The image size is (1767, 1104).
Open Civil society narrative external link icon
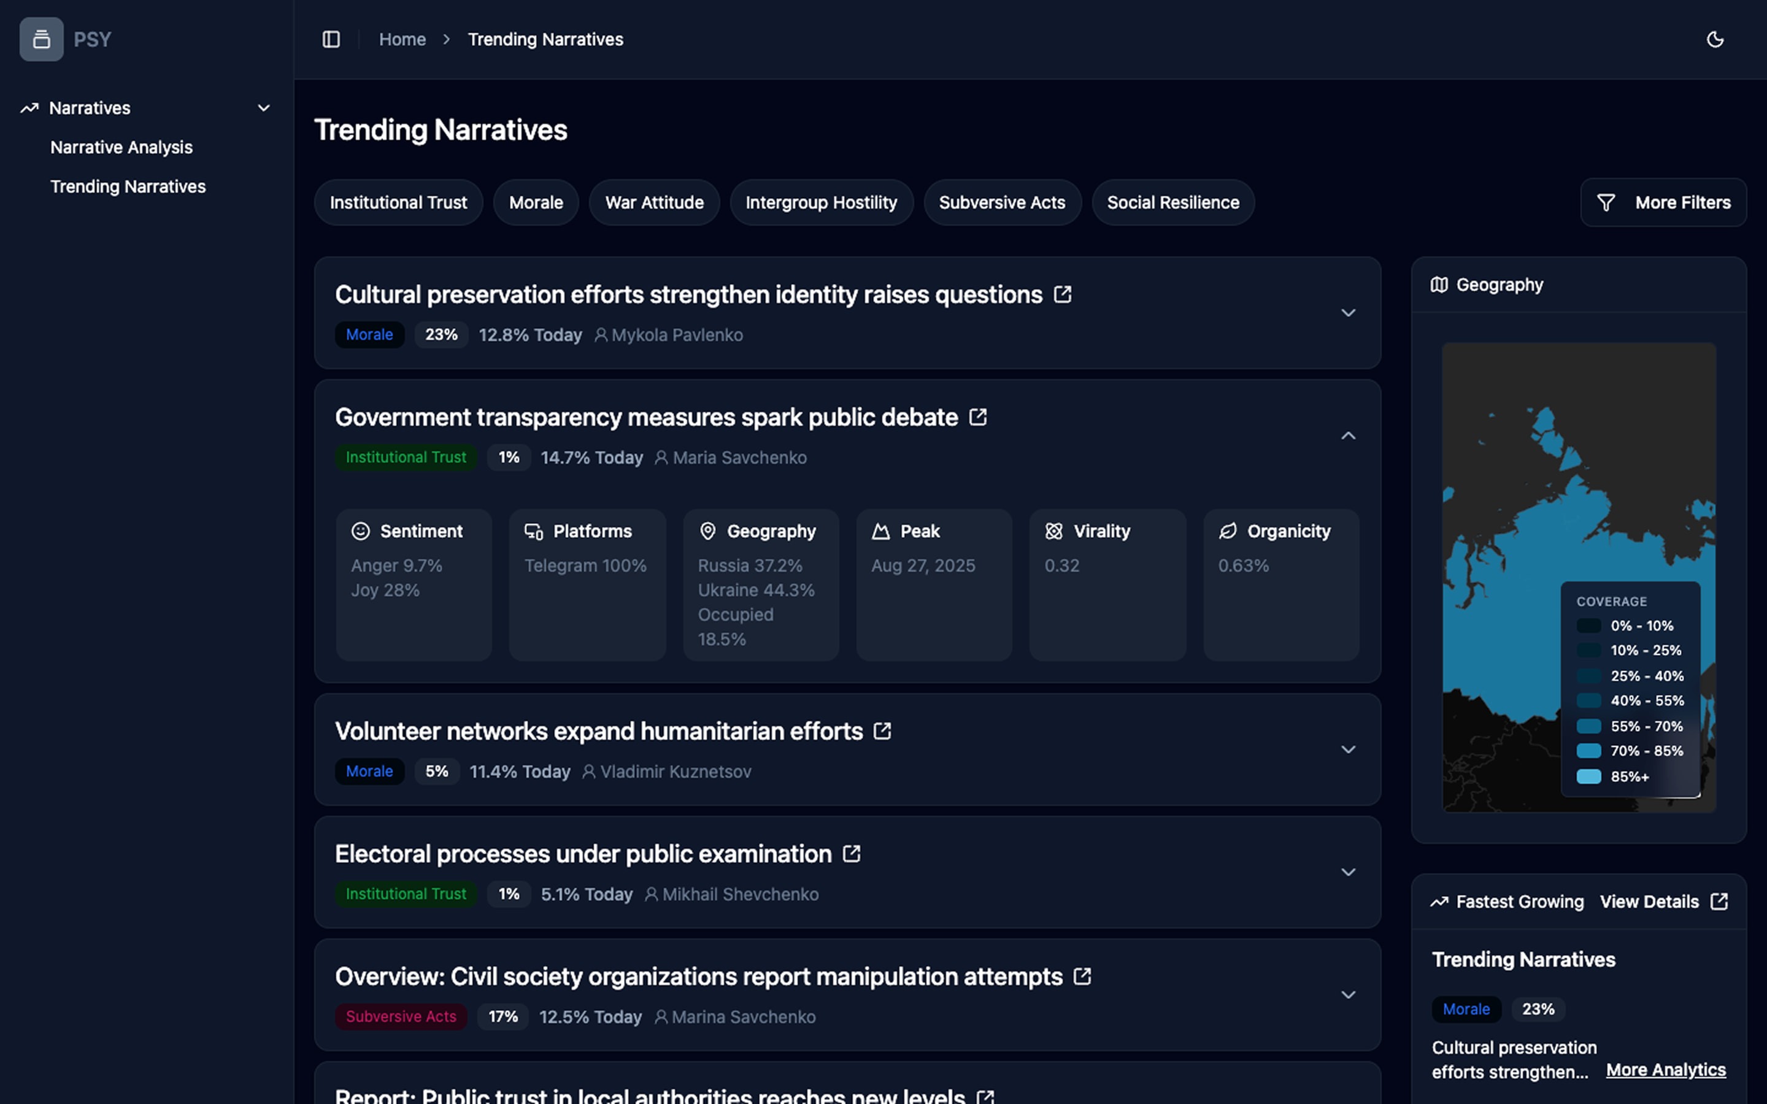(x=1082, y=976)
